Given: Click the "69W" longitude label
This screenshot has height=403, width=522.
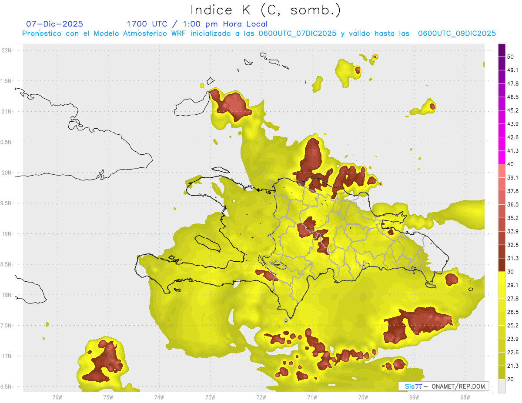Looking at the screenshot, I should (414, 397).
